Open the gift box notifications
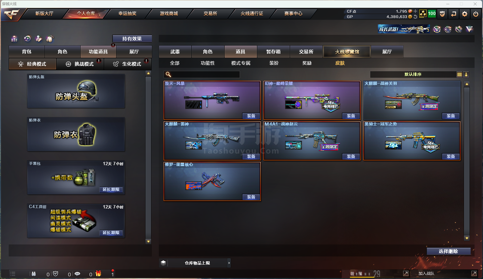Image resolution: width=483 pixels, height=279 pixels. point(98,274)
